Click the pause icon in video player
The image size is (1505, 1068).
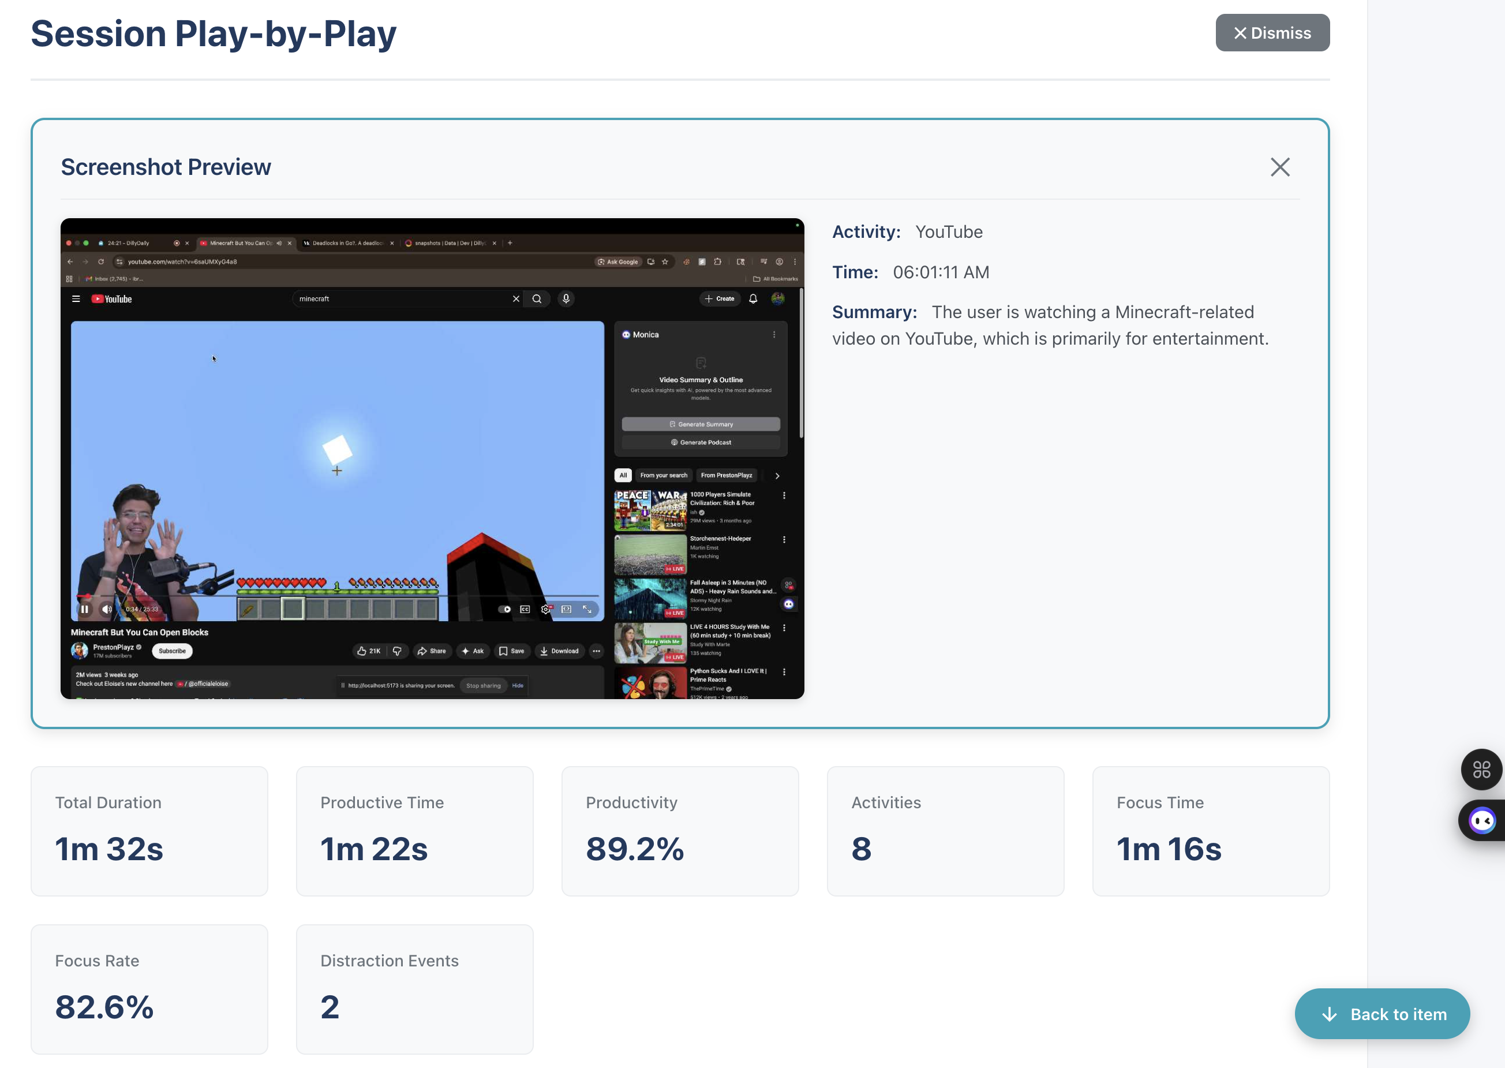[x=85, y=609]
